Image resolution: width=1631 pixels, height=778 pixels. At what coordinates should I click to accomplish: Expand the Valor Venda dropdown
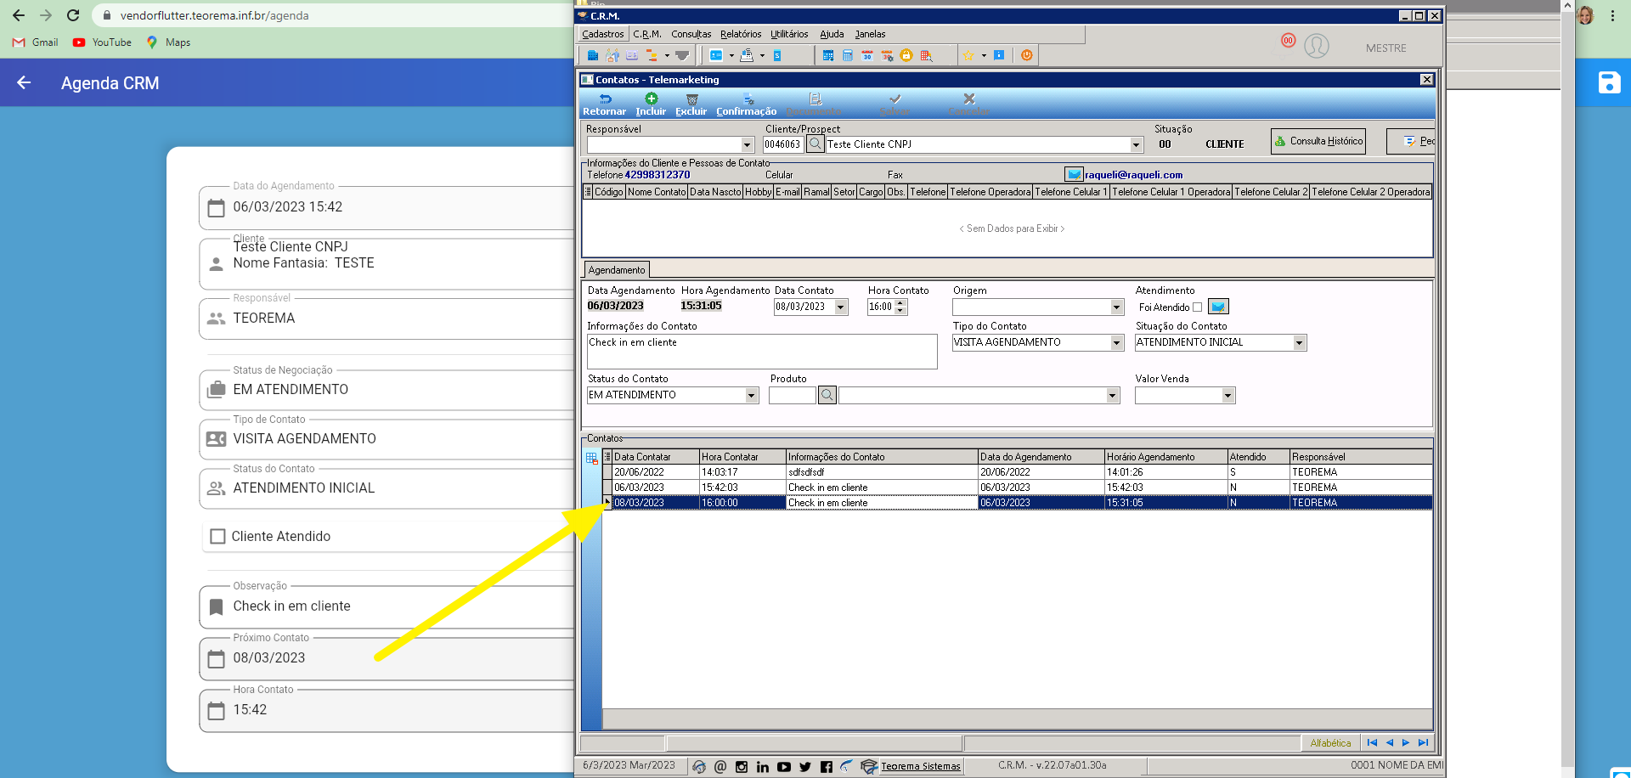(1227, 395)
